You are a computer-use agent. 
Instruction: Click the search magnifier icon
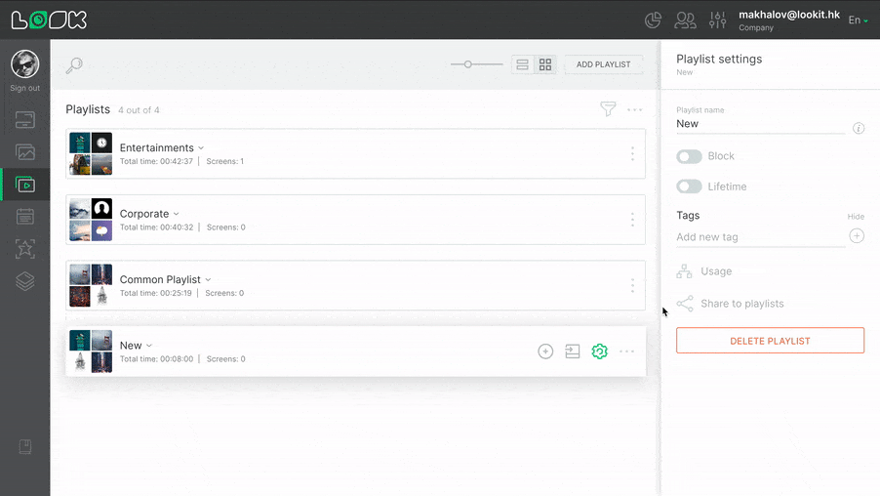point(74,65)
